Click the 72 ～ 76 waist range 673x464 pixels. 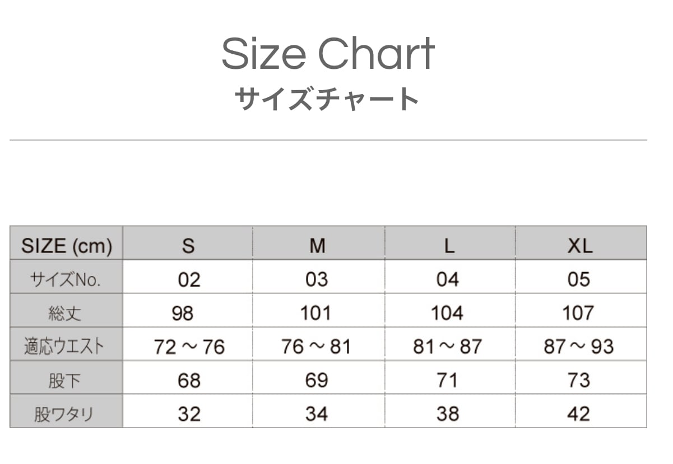coord(189,347)
